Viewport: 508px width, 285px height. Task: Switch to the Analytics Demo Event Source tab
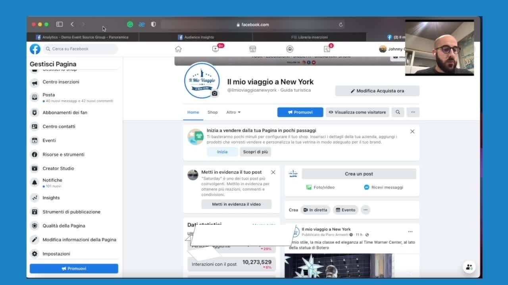pos(83,37)
